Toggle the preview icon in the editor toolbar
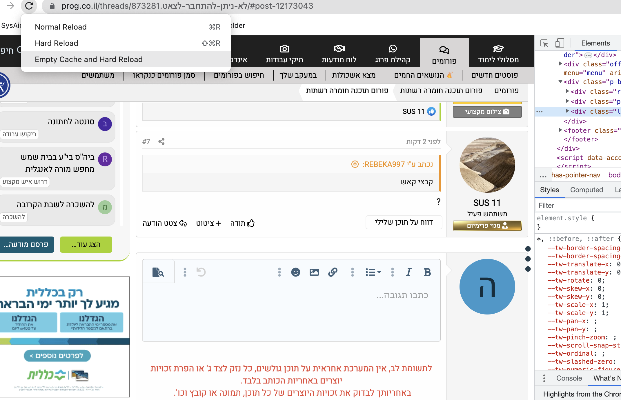 point(158,272)
